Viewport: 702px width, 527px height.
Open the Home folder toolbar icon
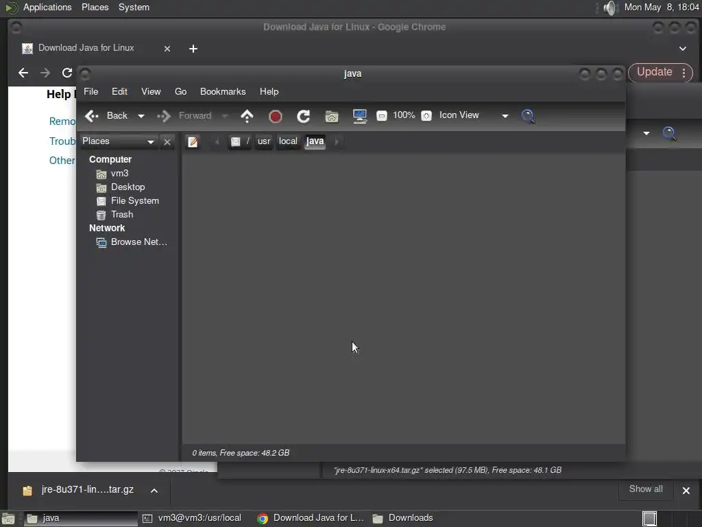[332, 116]
